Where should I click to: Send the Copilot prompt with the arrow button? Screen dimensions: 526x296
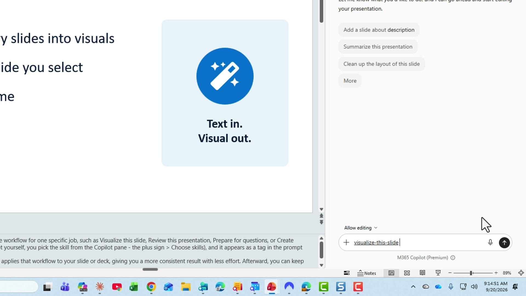pos(504,243)
